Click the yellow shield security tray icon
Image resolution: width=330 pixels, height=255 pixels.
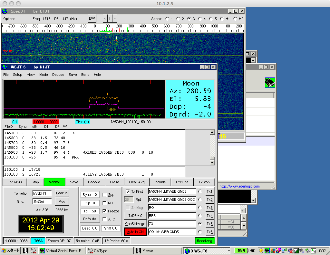click(261, 250)
